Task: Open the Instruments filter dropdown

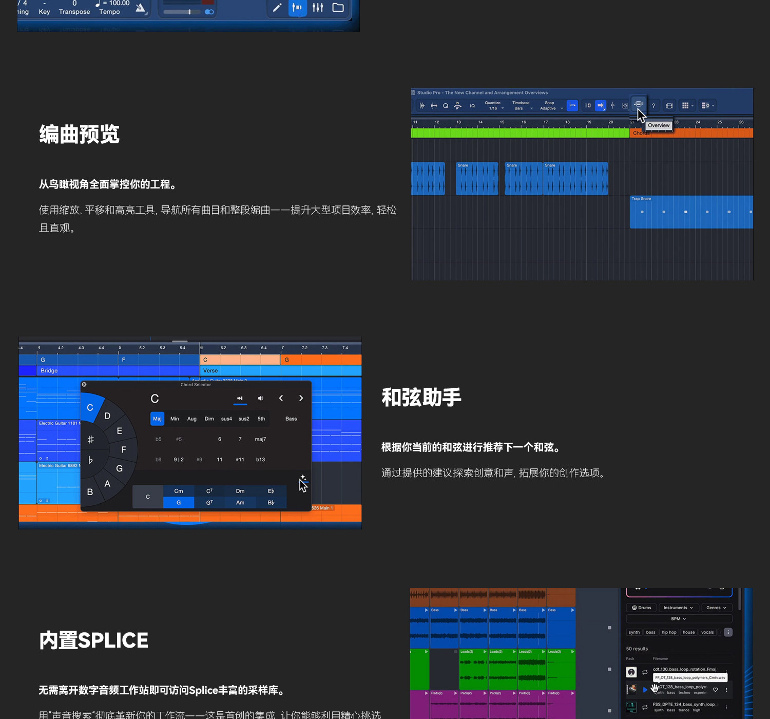Action: point(678,608)
